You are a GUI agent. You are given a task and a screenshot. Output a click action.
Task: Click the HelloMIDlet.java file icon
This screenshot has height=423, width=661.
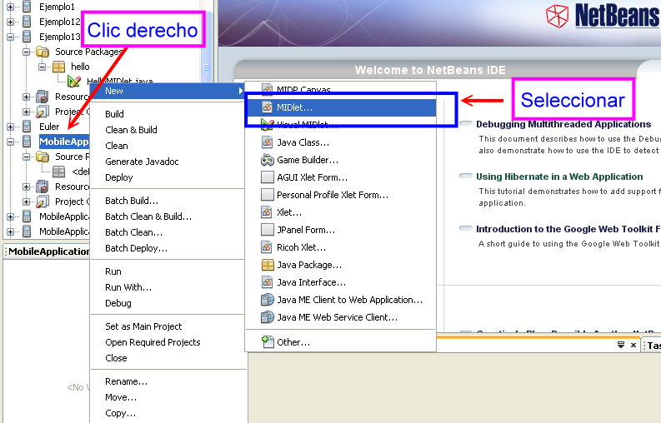pos(74,82)
